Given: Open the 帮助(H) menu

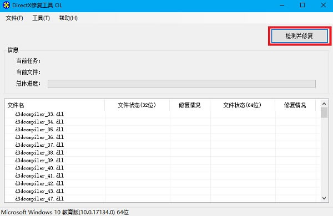Looking at the screenshot, I should coord(68,18).
